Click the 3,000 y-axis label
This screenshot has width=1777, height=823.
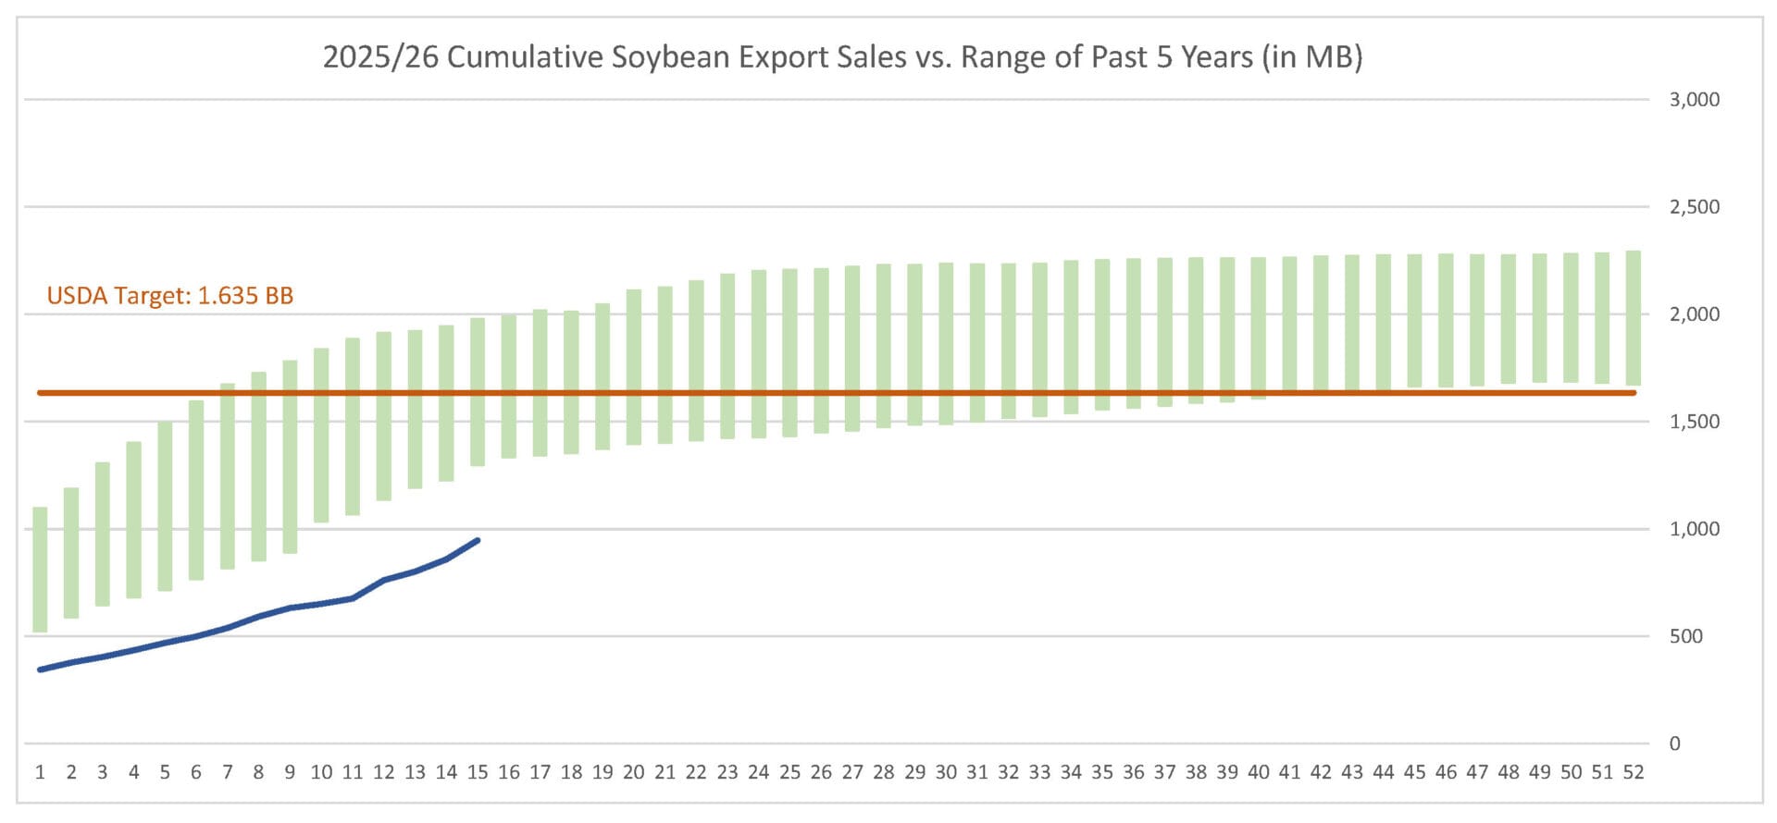coord(1694,100)
